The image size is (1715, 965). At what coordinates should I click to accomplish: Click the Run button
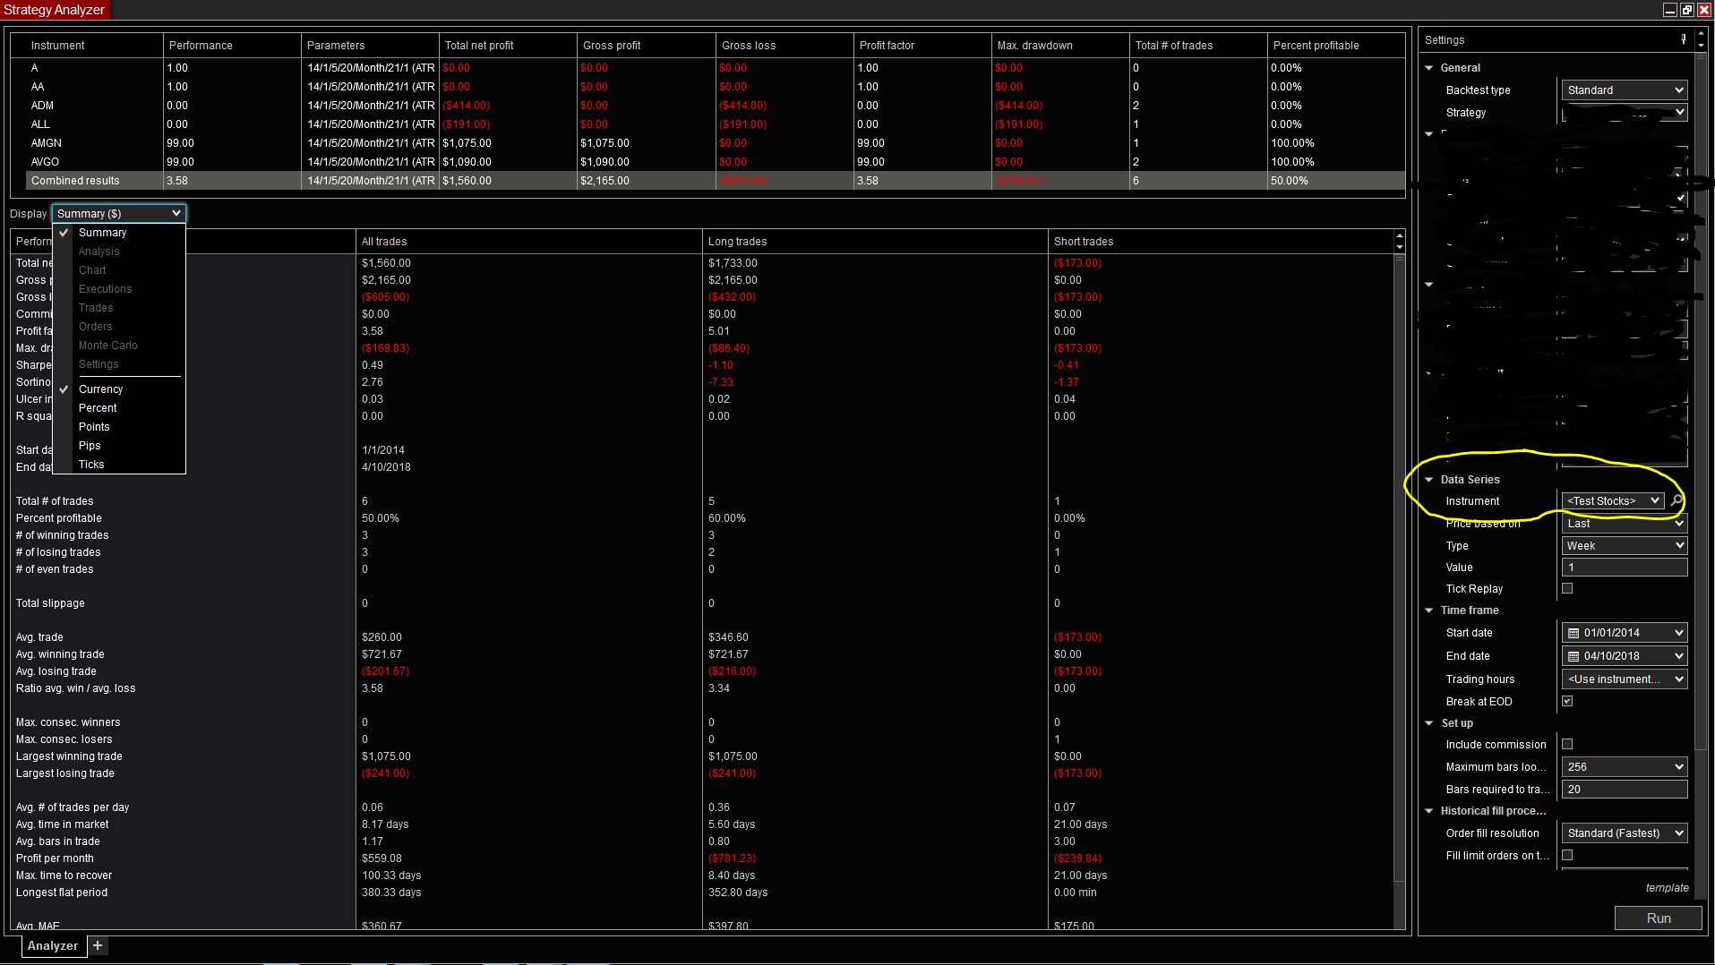(x=1658, y=918)
